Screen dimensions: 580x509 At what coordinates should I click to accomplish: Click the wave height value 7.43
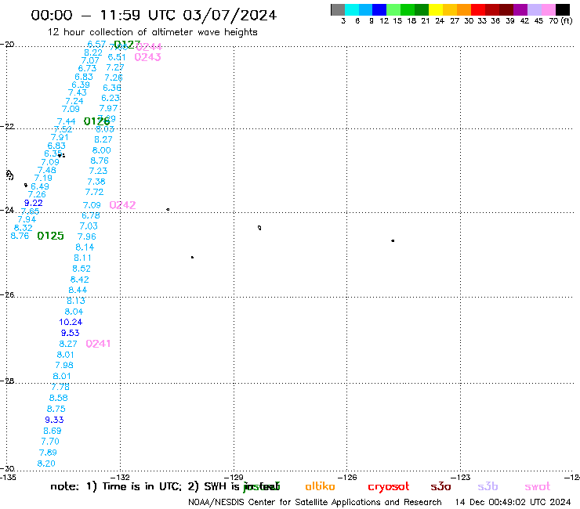click(78, 92)
